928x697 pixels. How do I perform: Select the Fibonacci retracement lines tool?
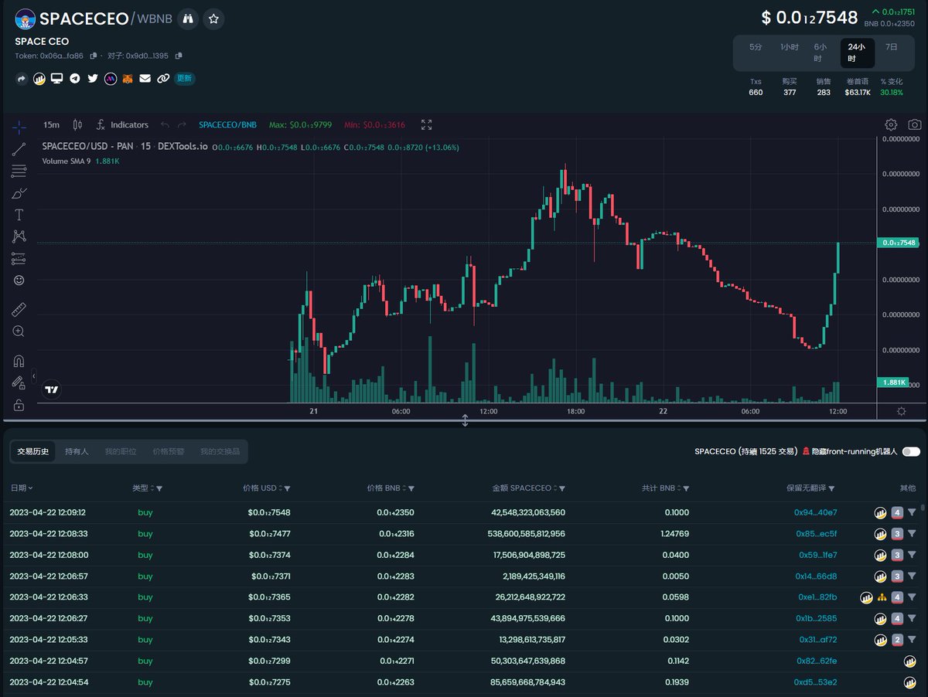coord(19,171)
